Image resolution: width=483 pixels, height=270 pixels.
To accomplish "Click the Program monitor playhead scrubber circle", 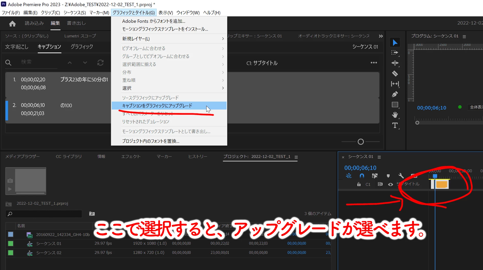I will (x=417, y=123).
